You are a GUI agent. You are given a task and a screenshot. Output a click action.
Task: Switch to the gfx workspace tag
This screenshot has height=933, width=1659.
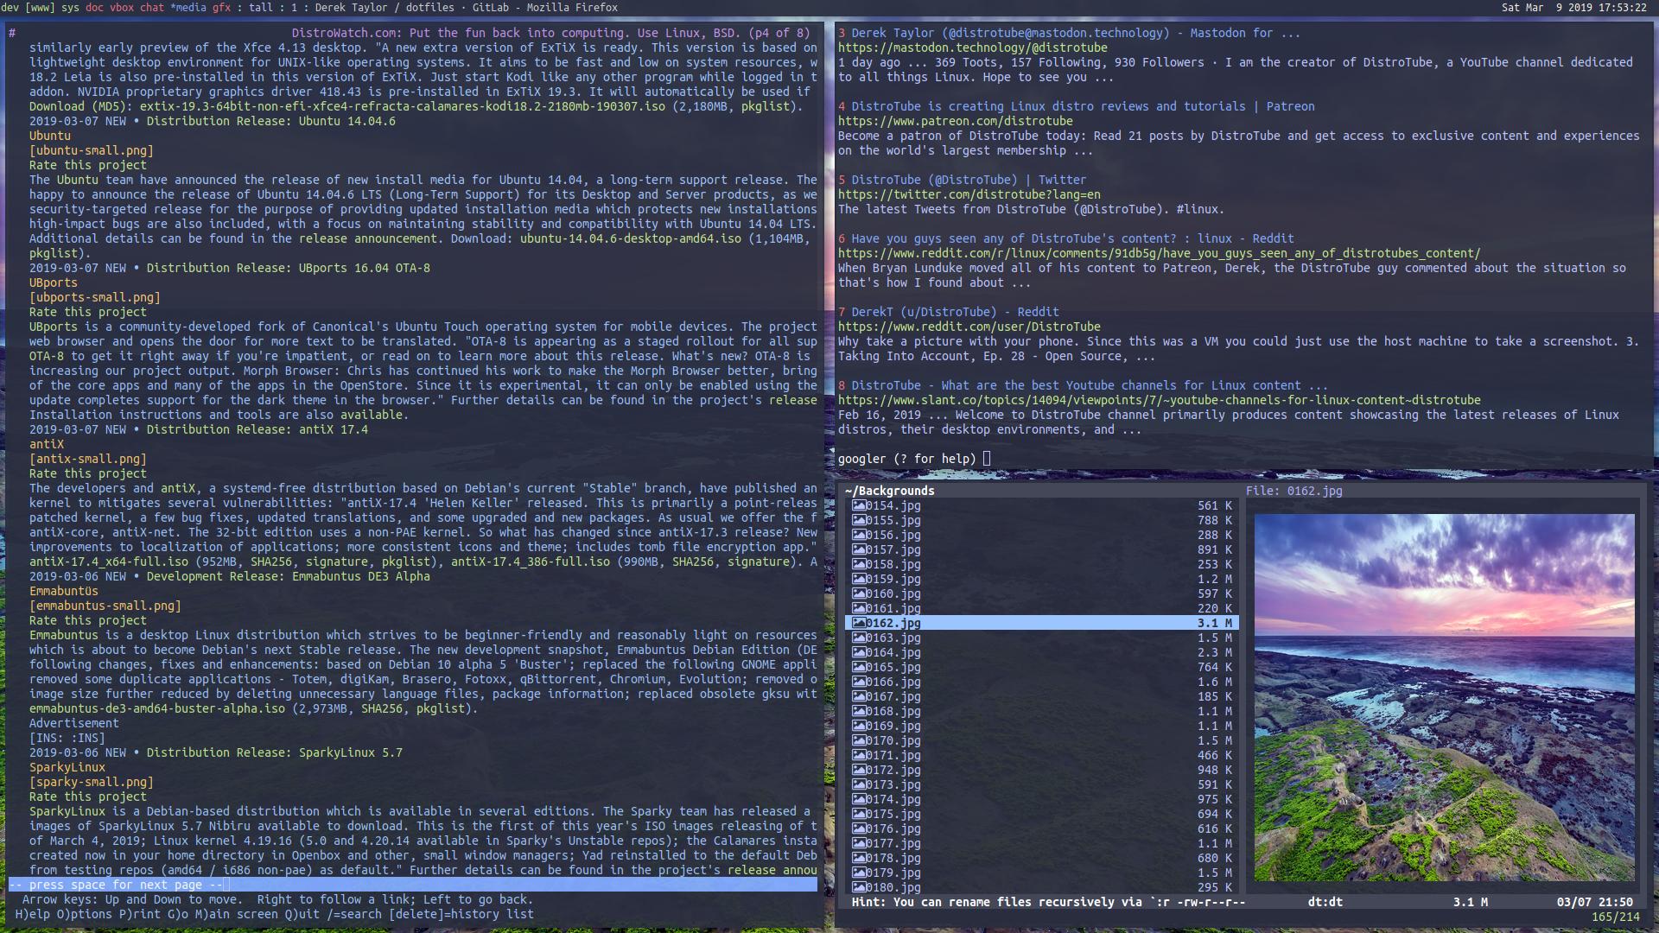coord(221,8)
